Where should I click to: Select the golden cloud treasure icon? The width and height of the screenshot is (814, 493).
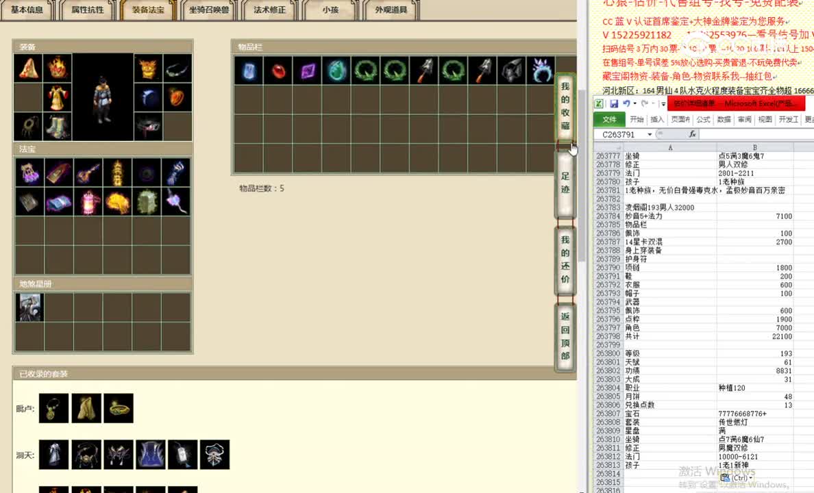point(117,201)
